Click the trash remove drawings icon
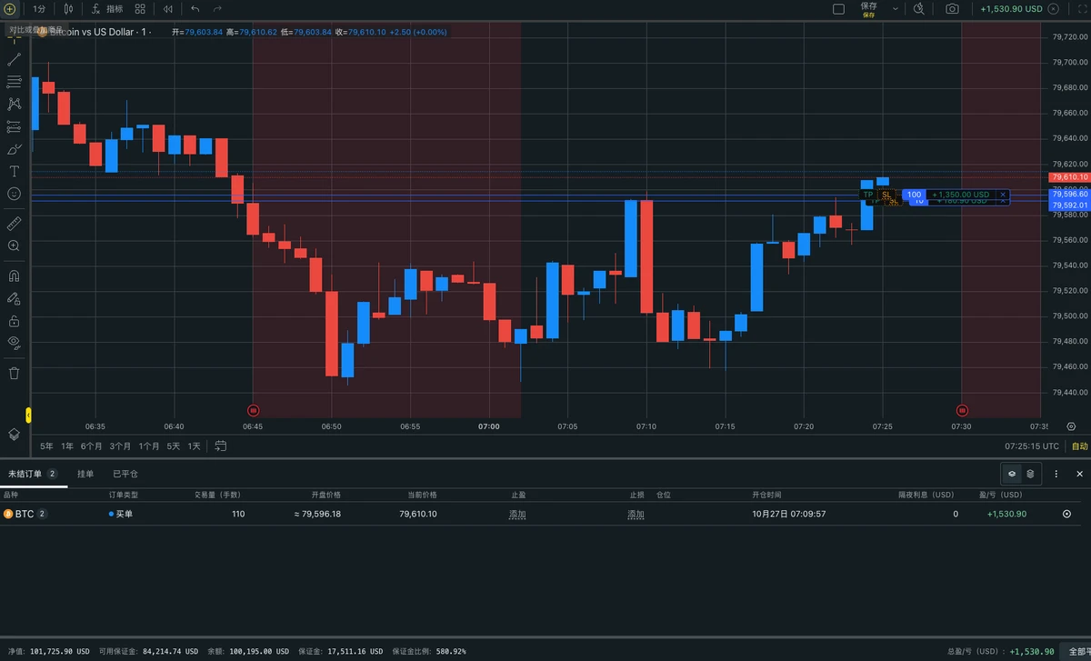The image size is (1091, 661). (x=14, y=373)
